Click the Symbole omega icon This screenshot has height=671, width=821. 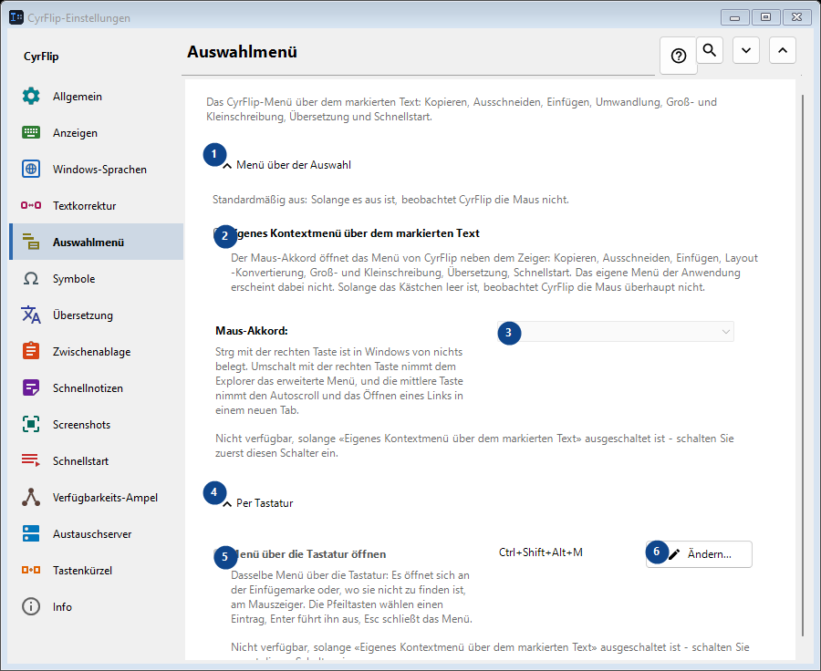point(31,278)
